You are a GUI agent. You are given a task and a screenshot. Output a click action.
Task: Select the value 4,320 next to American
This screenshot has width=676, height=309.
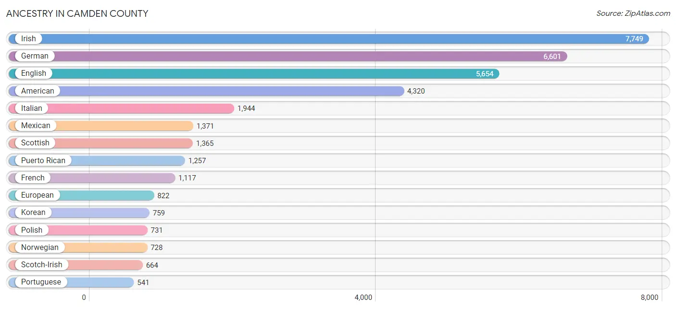(x=416, y=91)
